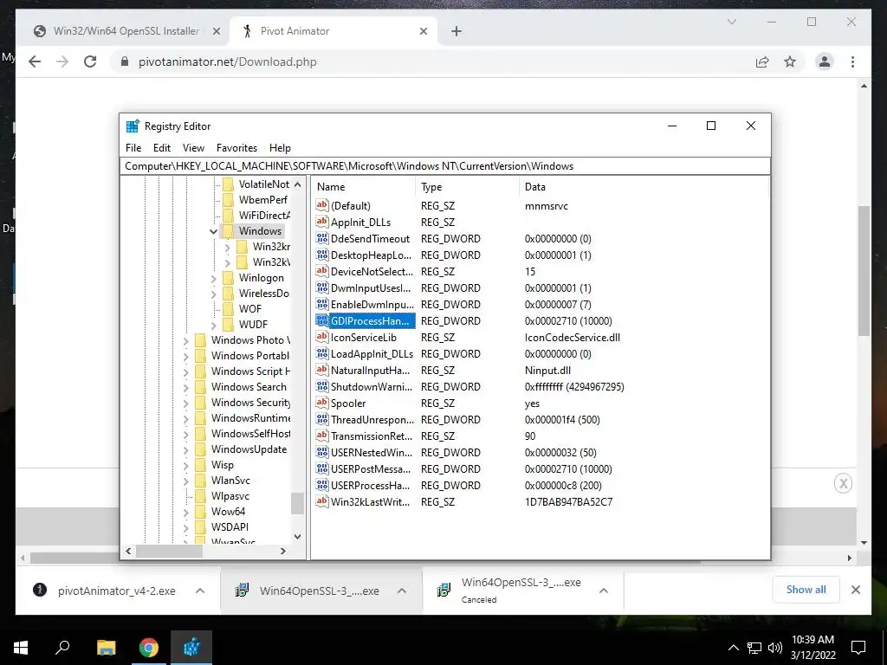The image size is (887, 665).
Task: Expand the WUDF key
Action: (213, 326)
